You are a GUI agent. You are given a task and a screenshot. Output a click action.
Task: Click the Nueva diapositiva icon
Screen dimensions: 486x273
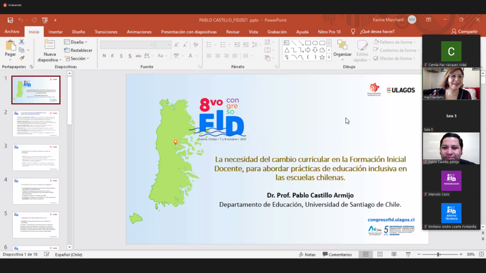pyautogui.click(x=49, y=45)
